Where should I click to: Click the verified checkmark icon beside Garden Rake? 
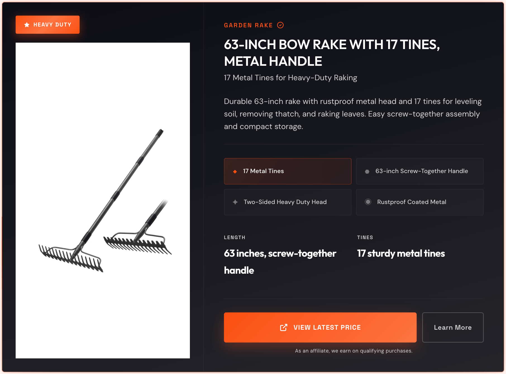(280, 25)
